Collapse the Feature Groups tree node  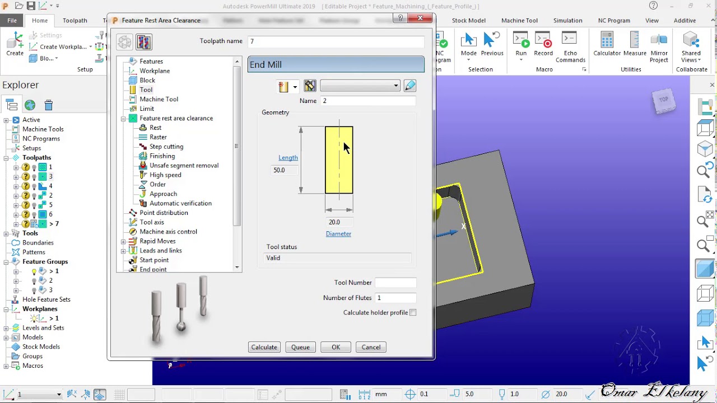click(x=6, y=262)
